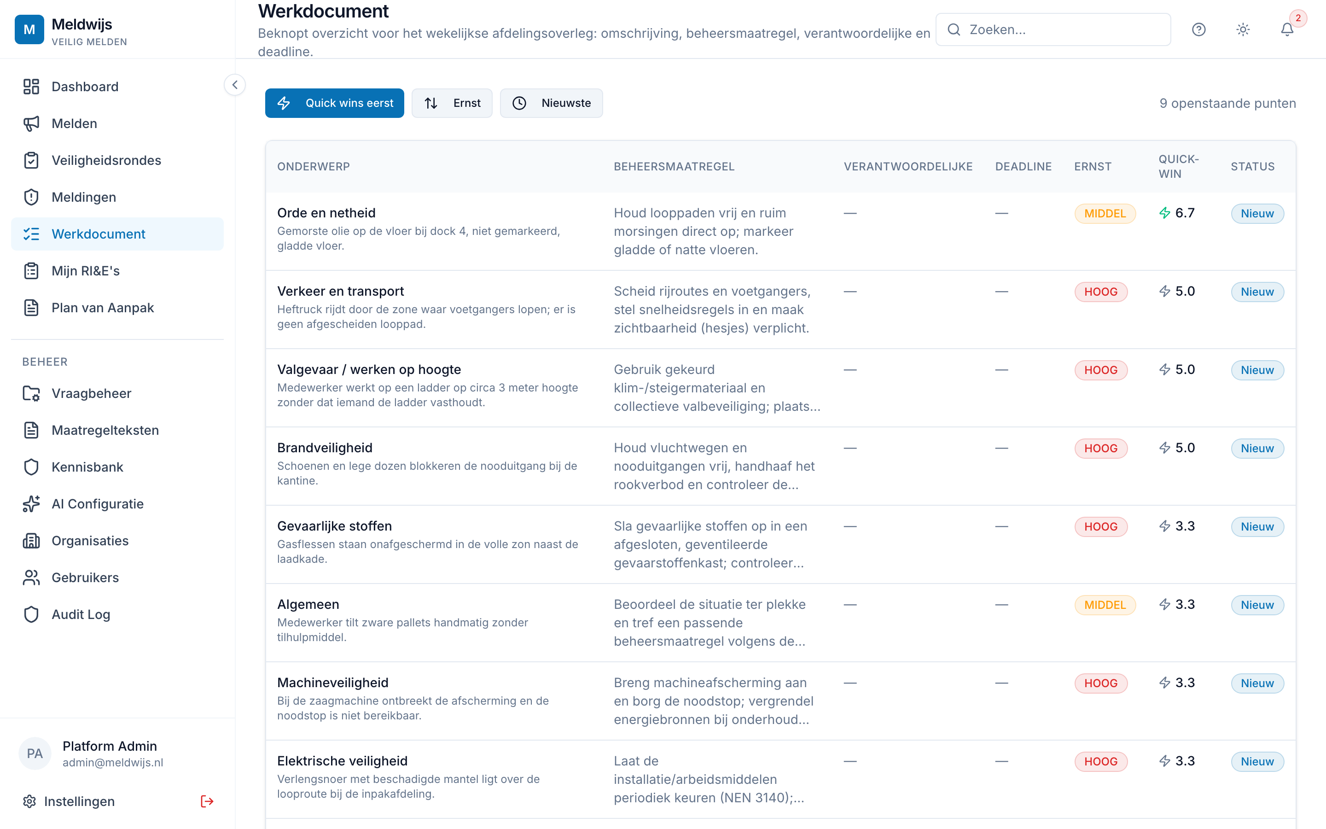
Task: Click the ERNST column header
Action: (x=1093, y=167)
